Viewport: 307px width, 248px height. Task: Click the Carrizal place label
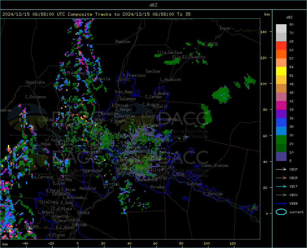(111, 185)
